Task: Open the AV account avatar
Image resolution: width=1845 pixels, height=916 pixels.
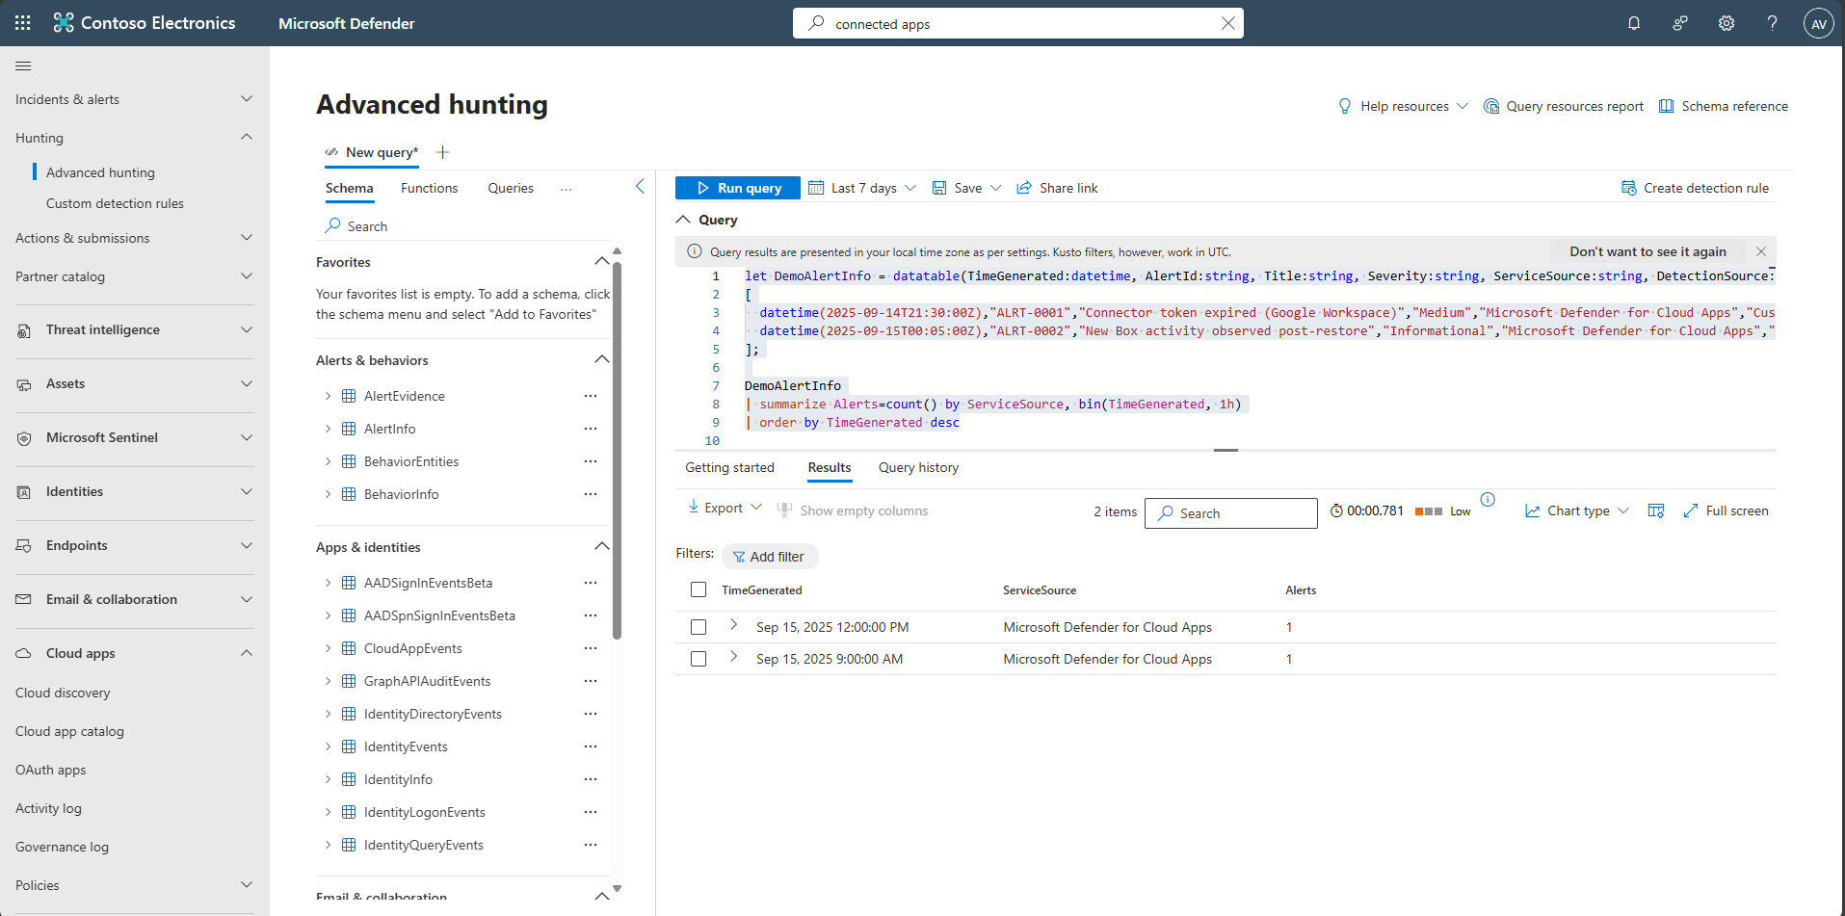Action: click(1819, 23)
